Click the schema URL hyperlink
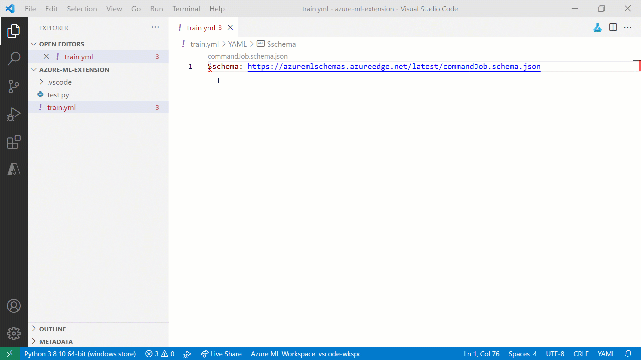 [x=395, y=66]
